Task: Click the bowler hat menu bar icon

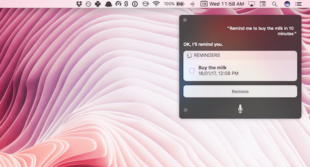Action: pos(108,4)
